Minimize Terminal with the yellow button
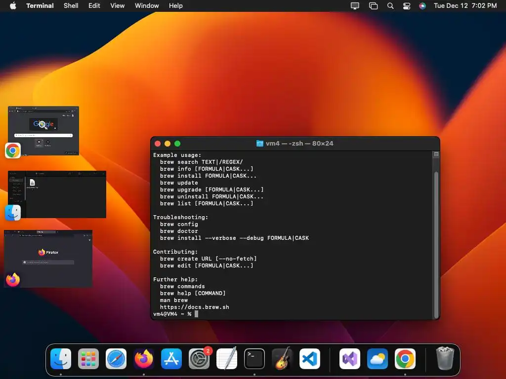This screenshot has width=506, height=379. (168, 144)
